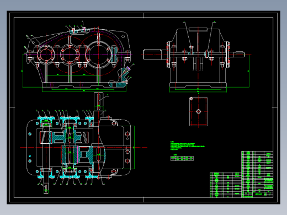Click the corner screw of the rectangular cover view

[x=191, y=99]
